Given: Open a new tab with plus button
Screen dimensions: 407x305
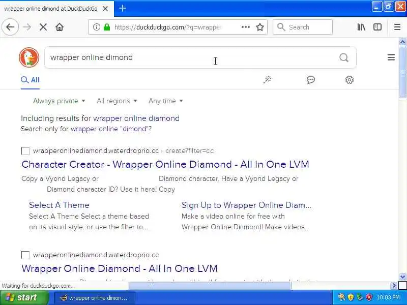Looking at the screenshot, I should pyautogui.click(x=123, y=8).
